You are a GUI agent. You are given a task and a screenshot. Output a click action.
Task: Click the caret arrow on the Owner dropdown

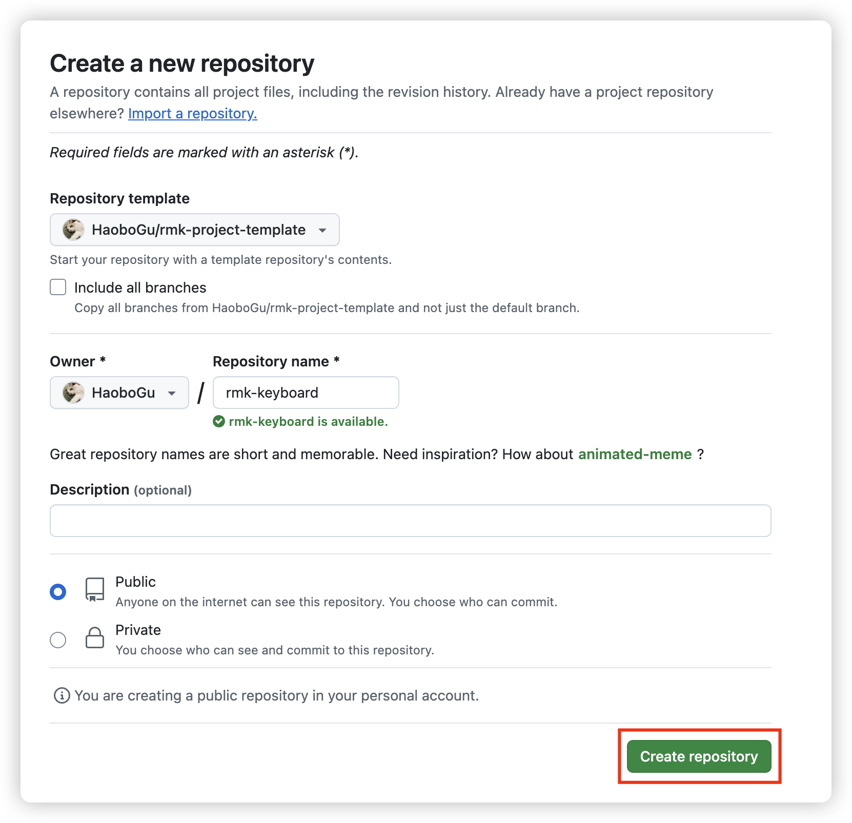click(x=173, y=394)
